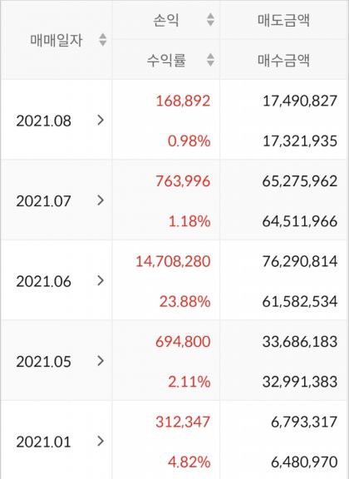Click the 매수금액 column header
This screenshot has height=479, width=349.
283,60
